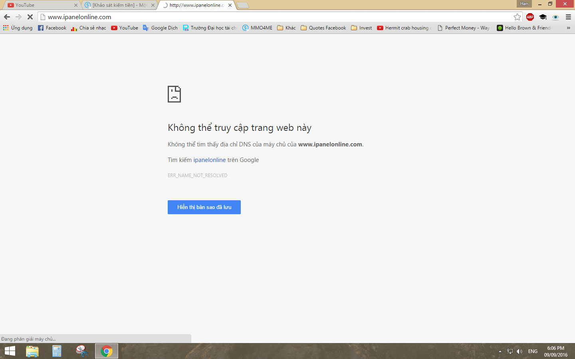Close the ipanelonline tab
The image size is (575, 359).
coord(230,5)
